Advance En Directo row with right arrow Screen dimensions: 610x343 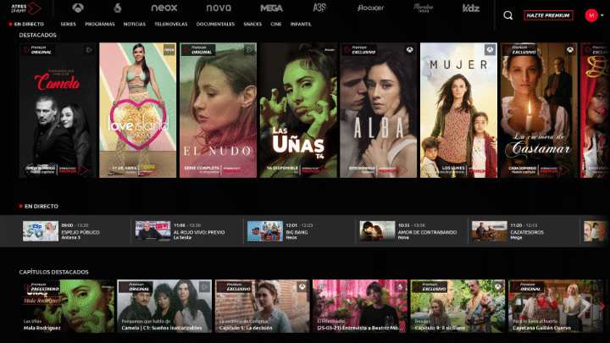602,231
